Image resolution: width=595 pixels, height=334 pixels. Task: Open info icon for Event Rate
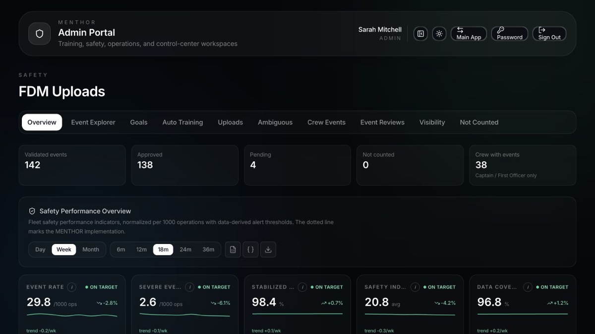click(x=72, y=287)
